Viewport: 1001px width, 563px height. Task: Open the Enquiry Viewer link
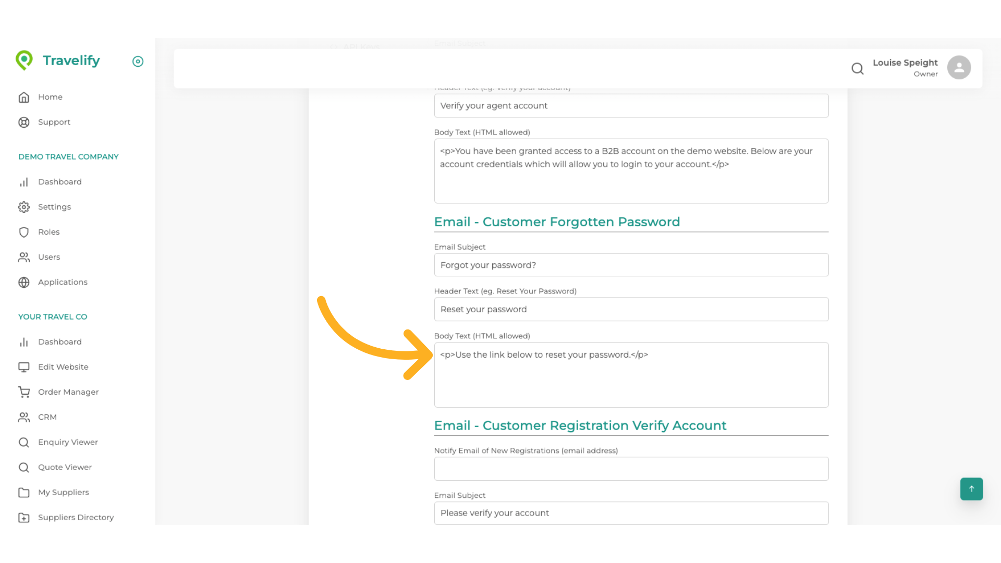tap(68, 442)
